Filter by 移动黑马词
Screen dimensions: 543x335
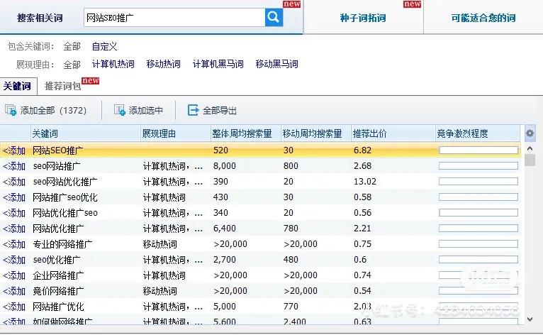276,64
